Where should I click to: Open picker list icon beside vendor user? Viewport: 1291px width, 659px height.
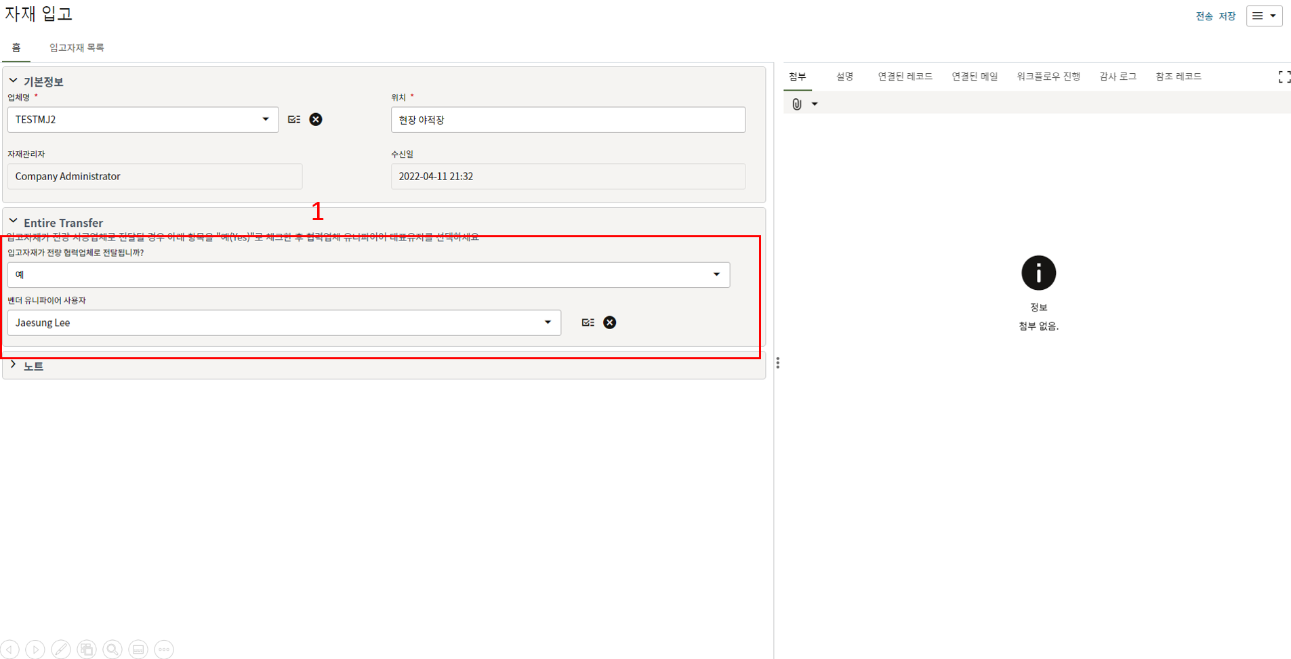[588, 323]
